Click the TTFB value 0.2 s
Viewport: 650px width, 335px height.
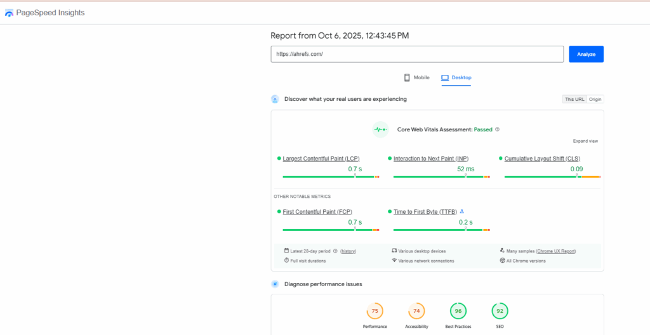(x=465, y=222)
